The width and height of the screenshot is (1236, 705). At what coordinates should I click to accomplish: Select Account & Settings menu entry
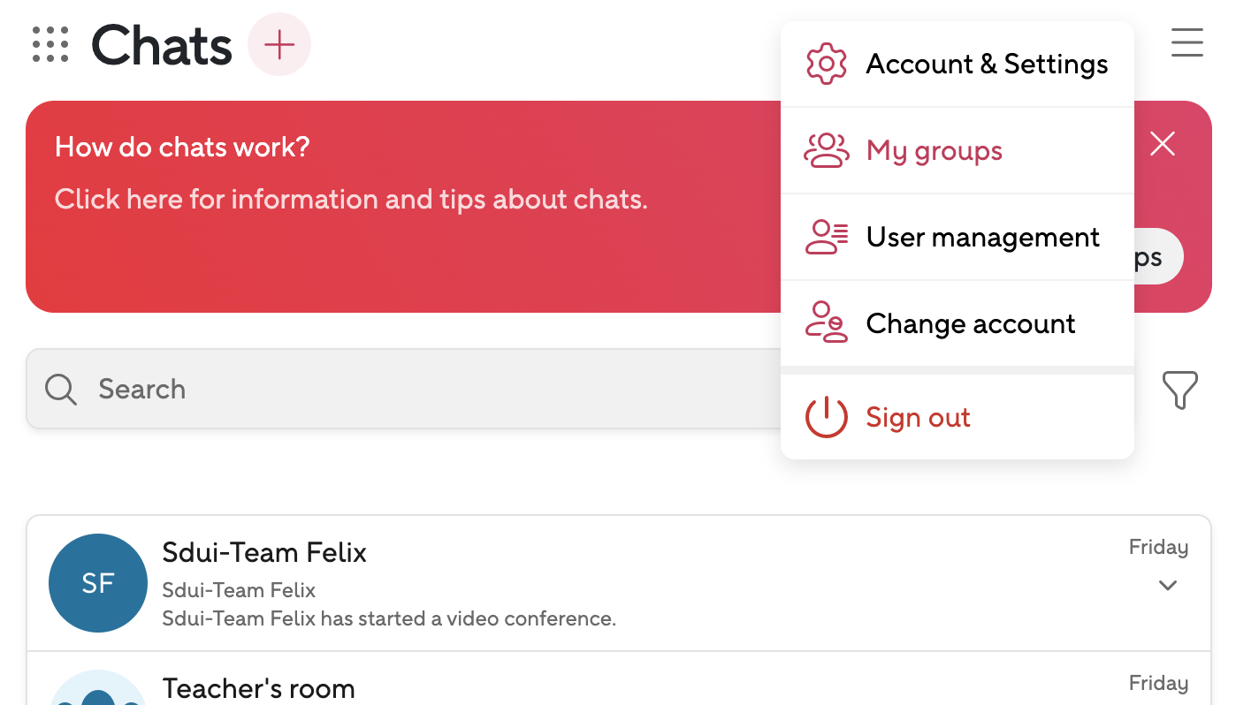(987, 64)
